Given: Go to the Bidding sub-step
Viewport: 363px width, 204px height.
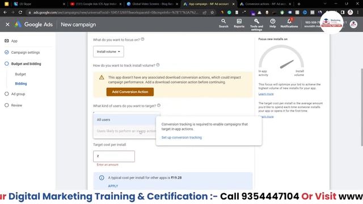Looking at the screenshot, I should pyautogui.click(x=21, y=84).
